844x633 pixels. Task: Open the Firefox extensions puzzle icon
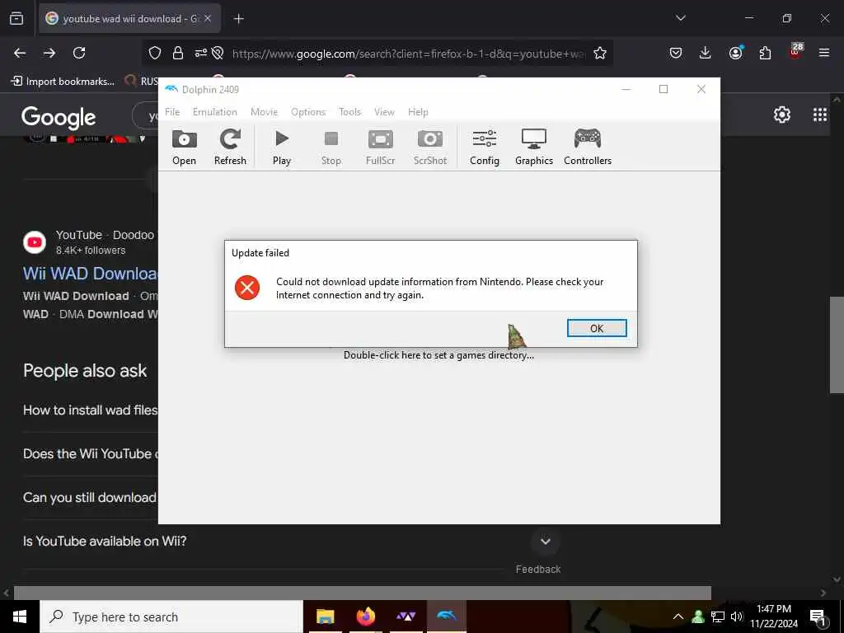click(x=765, y=53)
